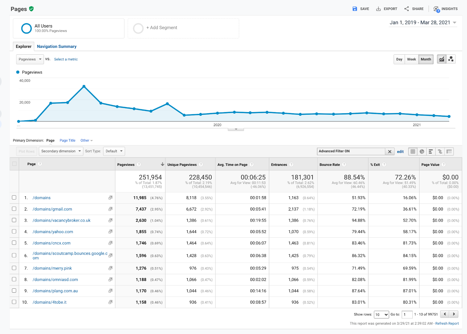
Task: Check the /domains/vacancybroker.co.uk row checkbox
Action: coord(14,220)
